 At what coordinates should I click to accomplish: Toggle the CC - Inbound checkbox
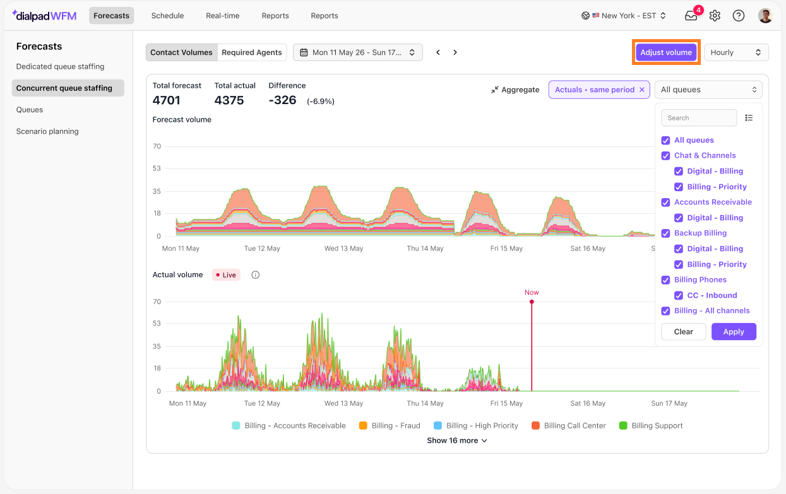coord(679,295)
